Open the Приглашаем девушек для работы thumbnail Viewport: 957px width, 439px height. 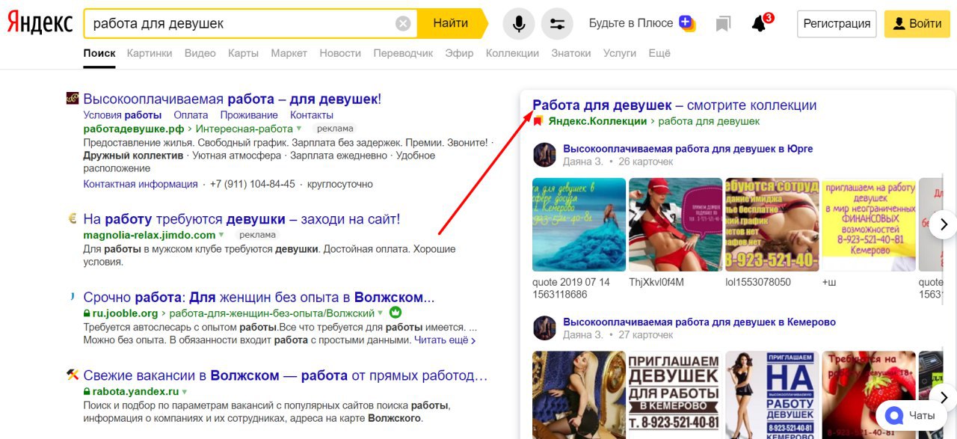675,395
